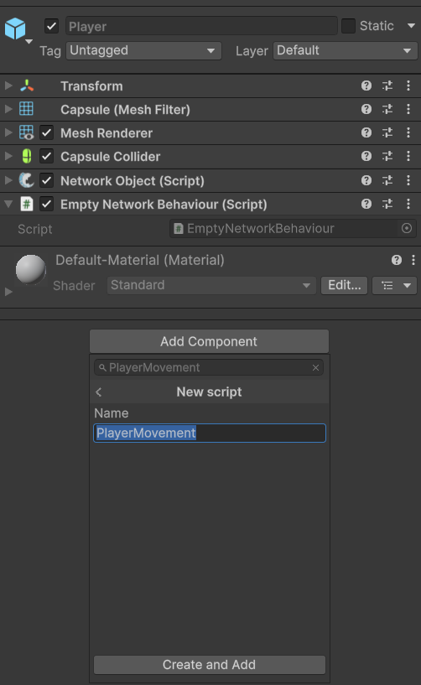The width and height of the screenshot is (421, 685).
Task: Toggle the Static checkbox
Action: tap(348, 26)
